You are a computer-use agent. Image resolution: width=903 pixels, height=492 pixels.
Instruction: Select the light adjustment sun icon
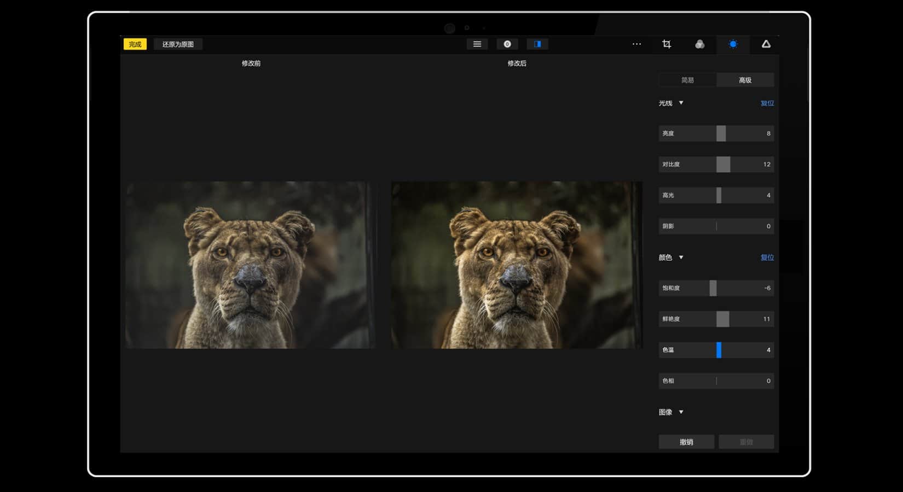[x=733, y=44]
